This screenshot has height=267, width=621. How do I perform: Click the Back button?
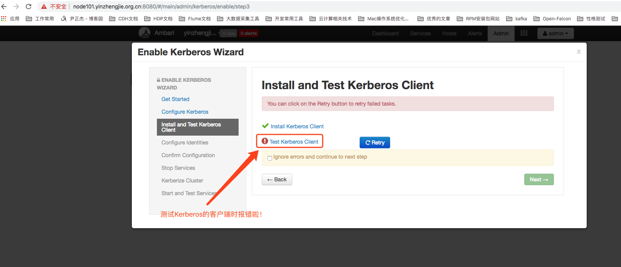pos(277,179)
